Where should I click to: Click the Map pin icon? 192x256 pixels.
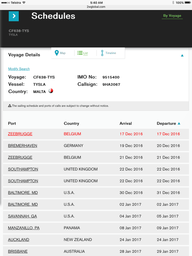point(57,53)
